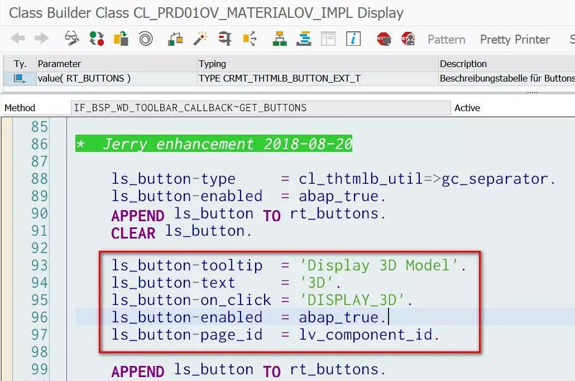
Task: Open the Where-Used List icon
Action: point(250,38)
